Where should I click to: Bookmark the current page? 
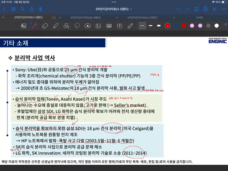tap(196, 9)
